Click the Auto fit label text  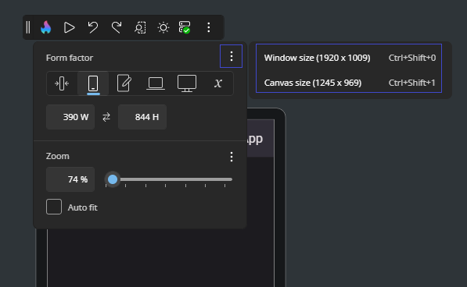tap(82, 207)
